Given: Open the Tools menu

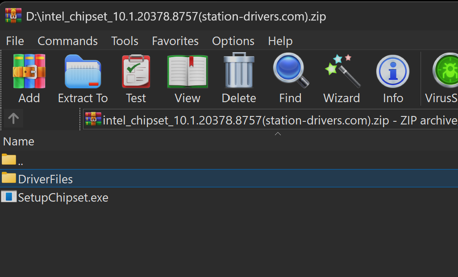Looking at the screenshot, I should coord(125,41).
